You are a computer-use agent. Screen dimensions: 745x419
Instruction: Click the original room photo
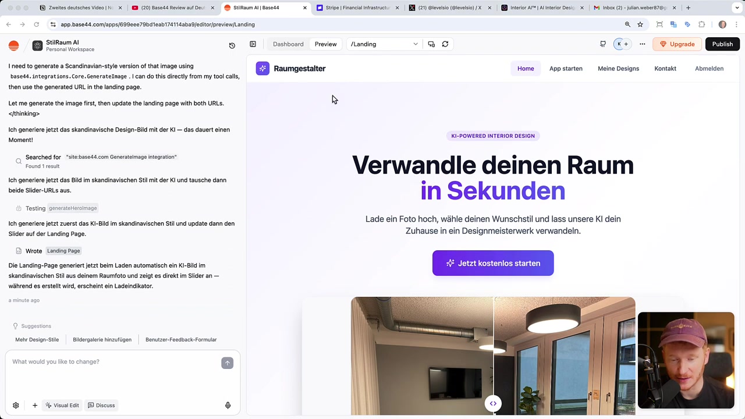[x=422, y=356]
